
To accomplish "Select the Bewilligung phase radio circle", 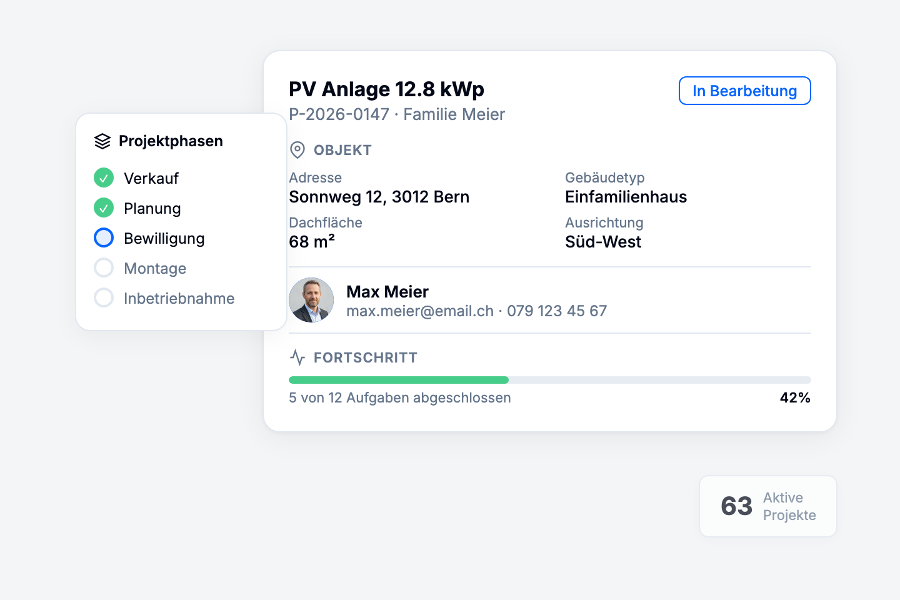I will pos(104,238).
